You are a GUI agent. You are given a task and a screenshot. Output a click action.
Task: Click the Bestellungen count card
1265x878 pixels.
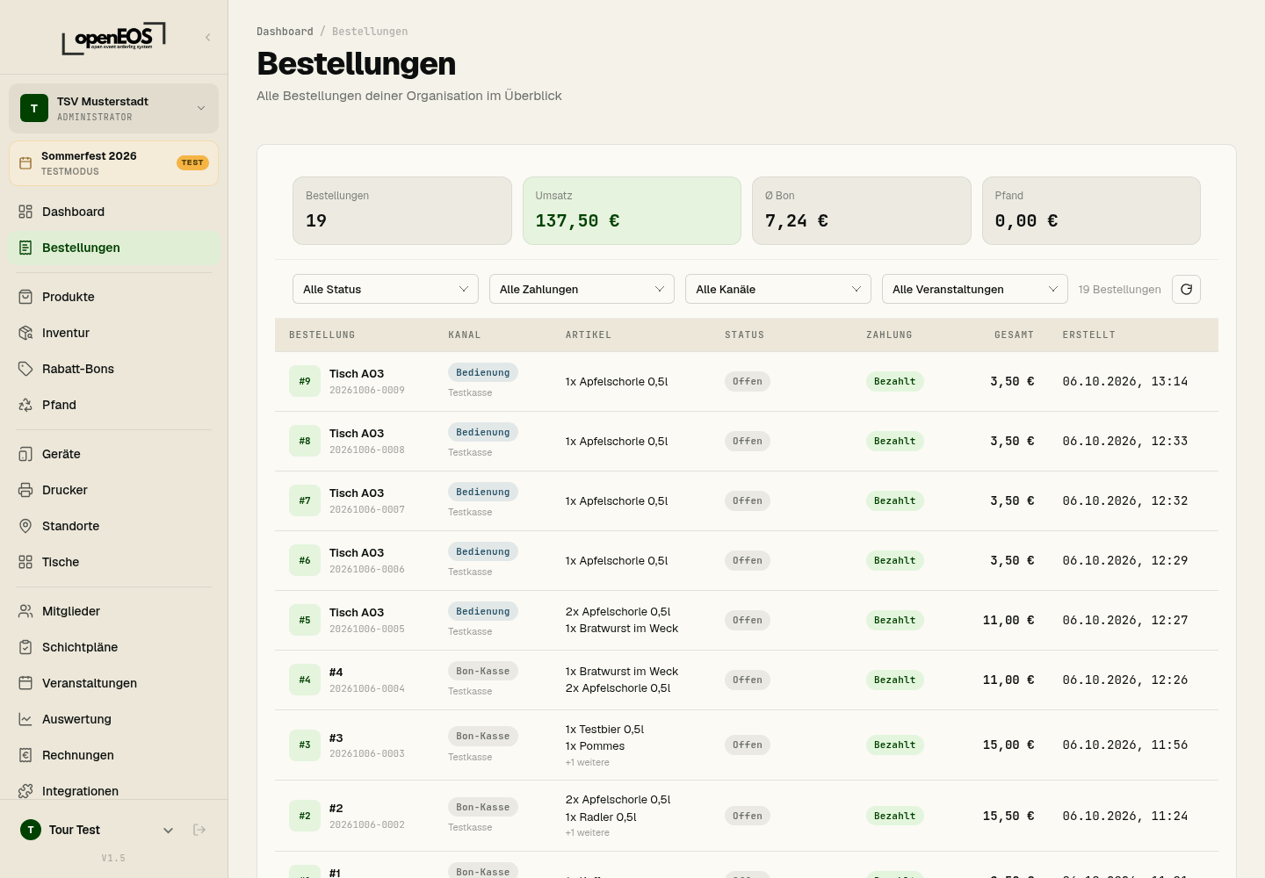coord(402,211)
